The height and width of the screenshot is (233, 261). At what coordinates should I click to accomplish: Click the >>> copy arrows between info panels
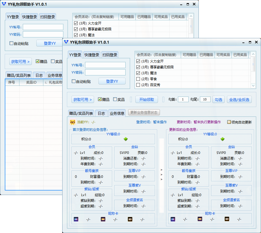(x=161, y=175)
